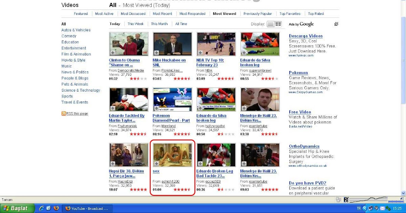Select the Howto & Style category

[73, 60]
